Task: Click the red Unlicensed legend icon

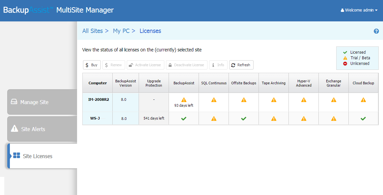Action: [345, 64]
